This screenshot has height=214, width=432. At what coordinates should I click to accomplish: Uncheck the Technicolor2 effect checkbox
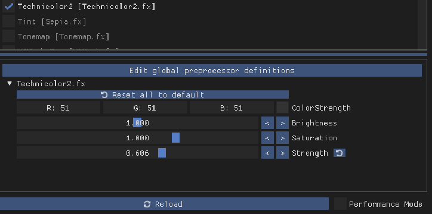click(8, 7)
